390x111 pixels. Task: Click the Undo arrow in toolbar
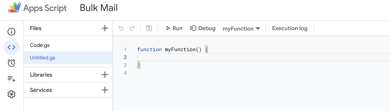[x=121, y=28]
